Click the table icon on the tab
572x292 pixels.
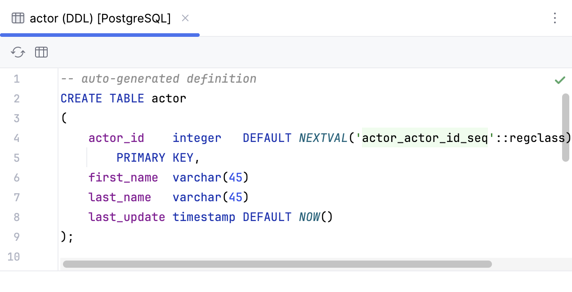tap(18, 18)
